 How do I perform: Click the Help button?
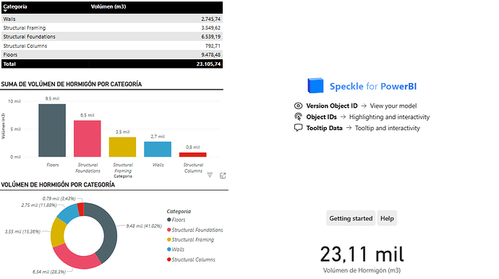[387, 218]
